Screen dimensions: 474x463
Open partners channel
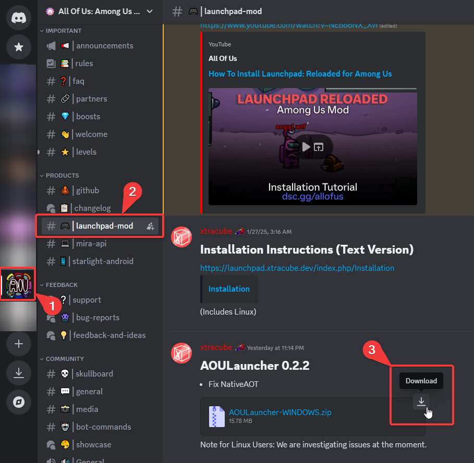click(x=100, y=99)
